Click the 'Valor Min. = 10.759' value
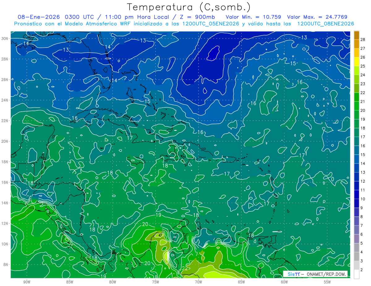This screenshot has height=286, width=371. 254,17
